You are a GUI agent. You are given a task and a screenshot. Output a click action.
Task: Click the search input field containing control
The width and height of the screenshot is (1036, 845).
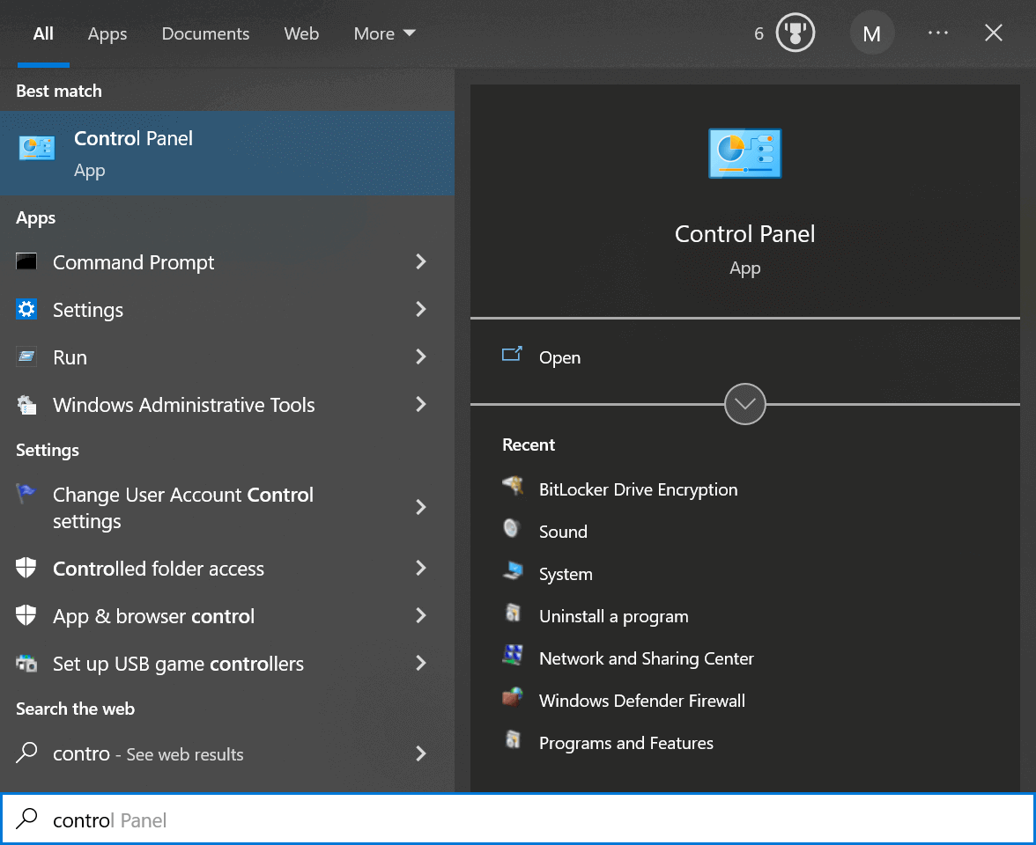[518, 819]
